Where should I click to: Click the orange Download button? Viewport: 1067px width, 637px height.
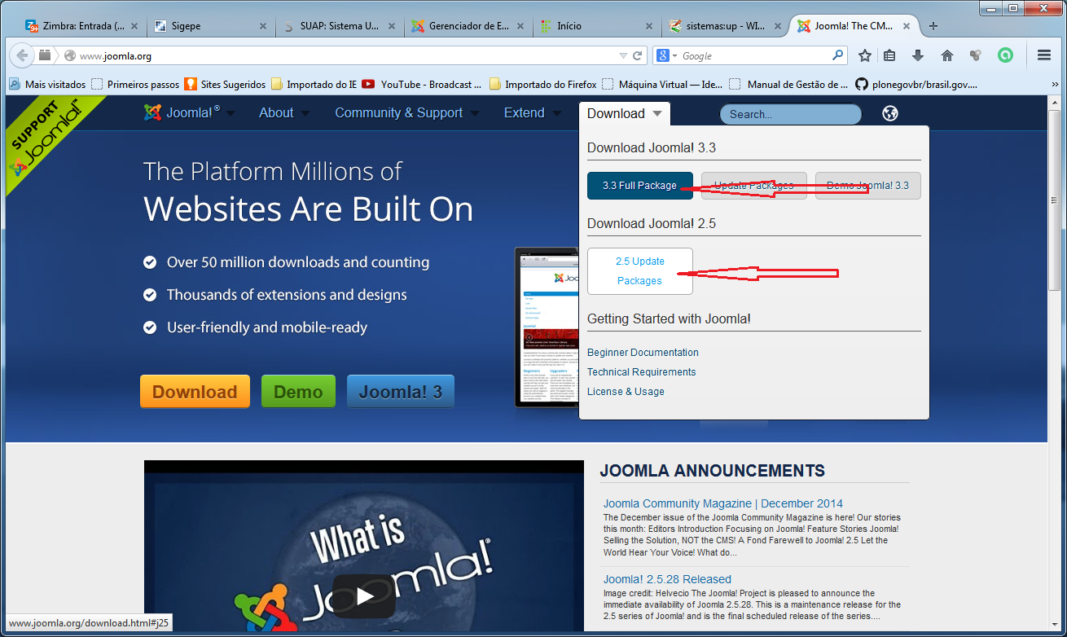pyautogui.click(x=195, y=392)
